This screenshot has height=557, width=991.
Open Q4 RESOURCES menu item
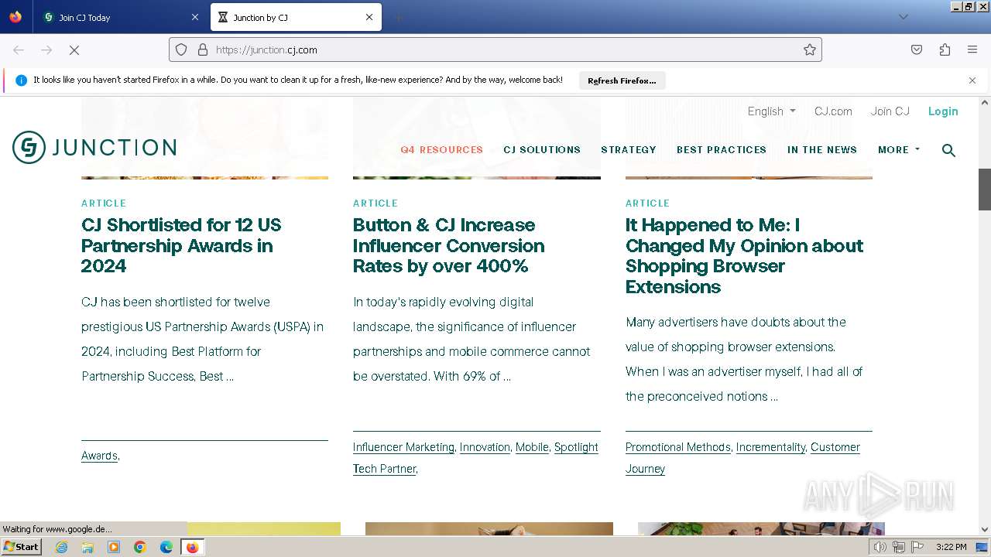tap(441, 150)
